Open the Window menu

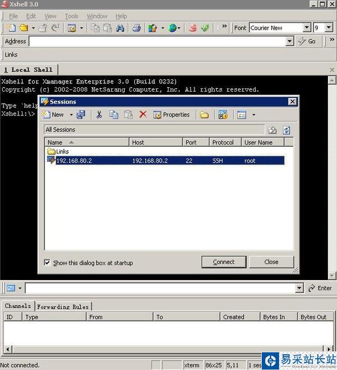tap(97, 16)
